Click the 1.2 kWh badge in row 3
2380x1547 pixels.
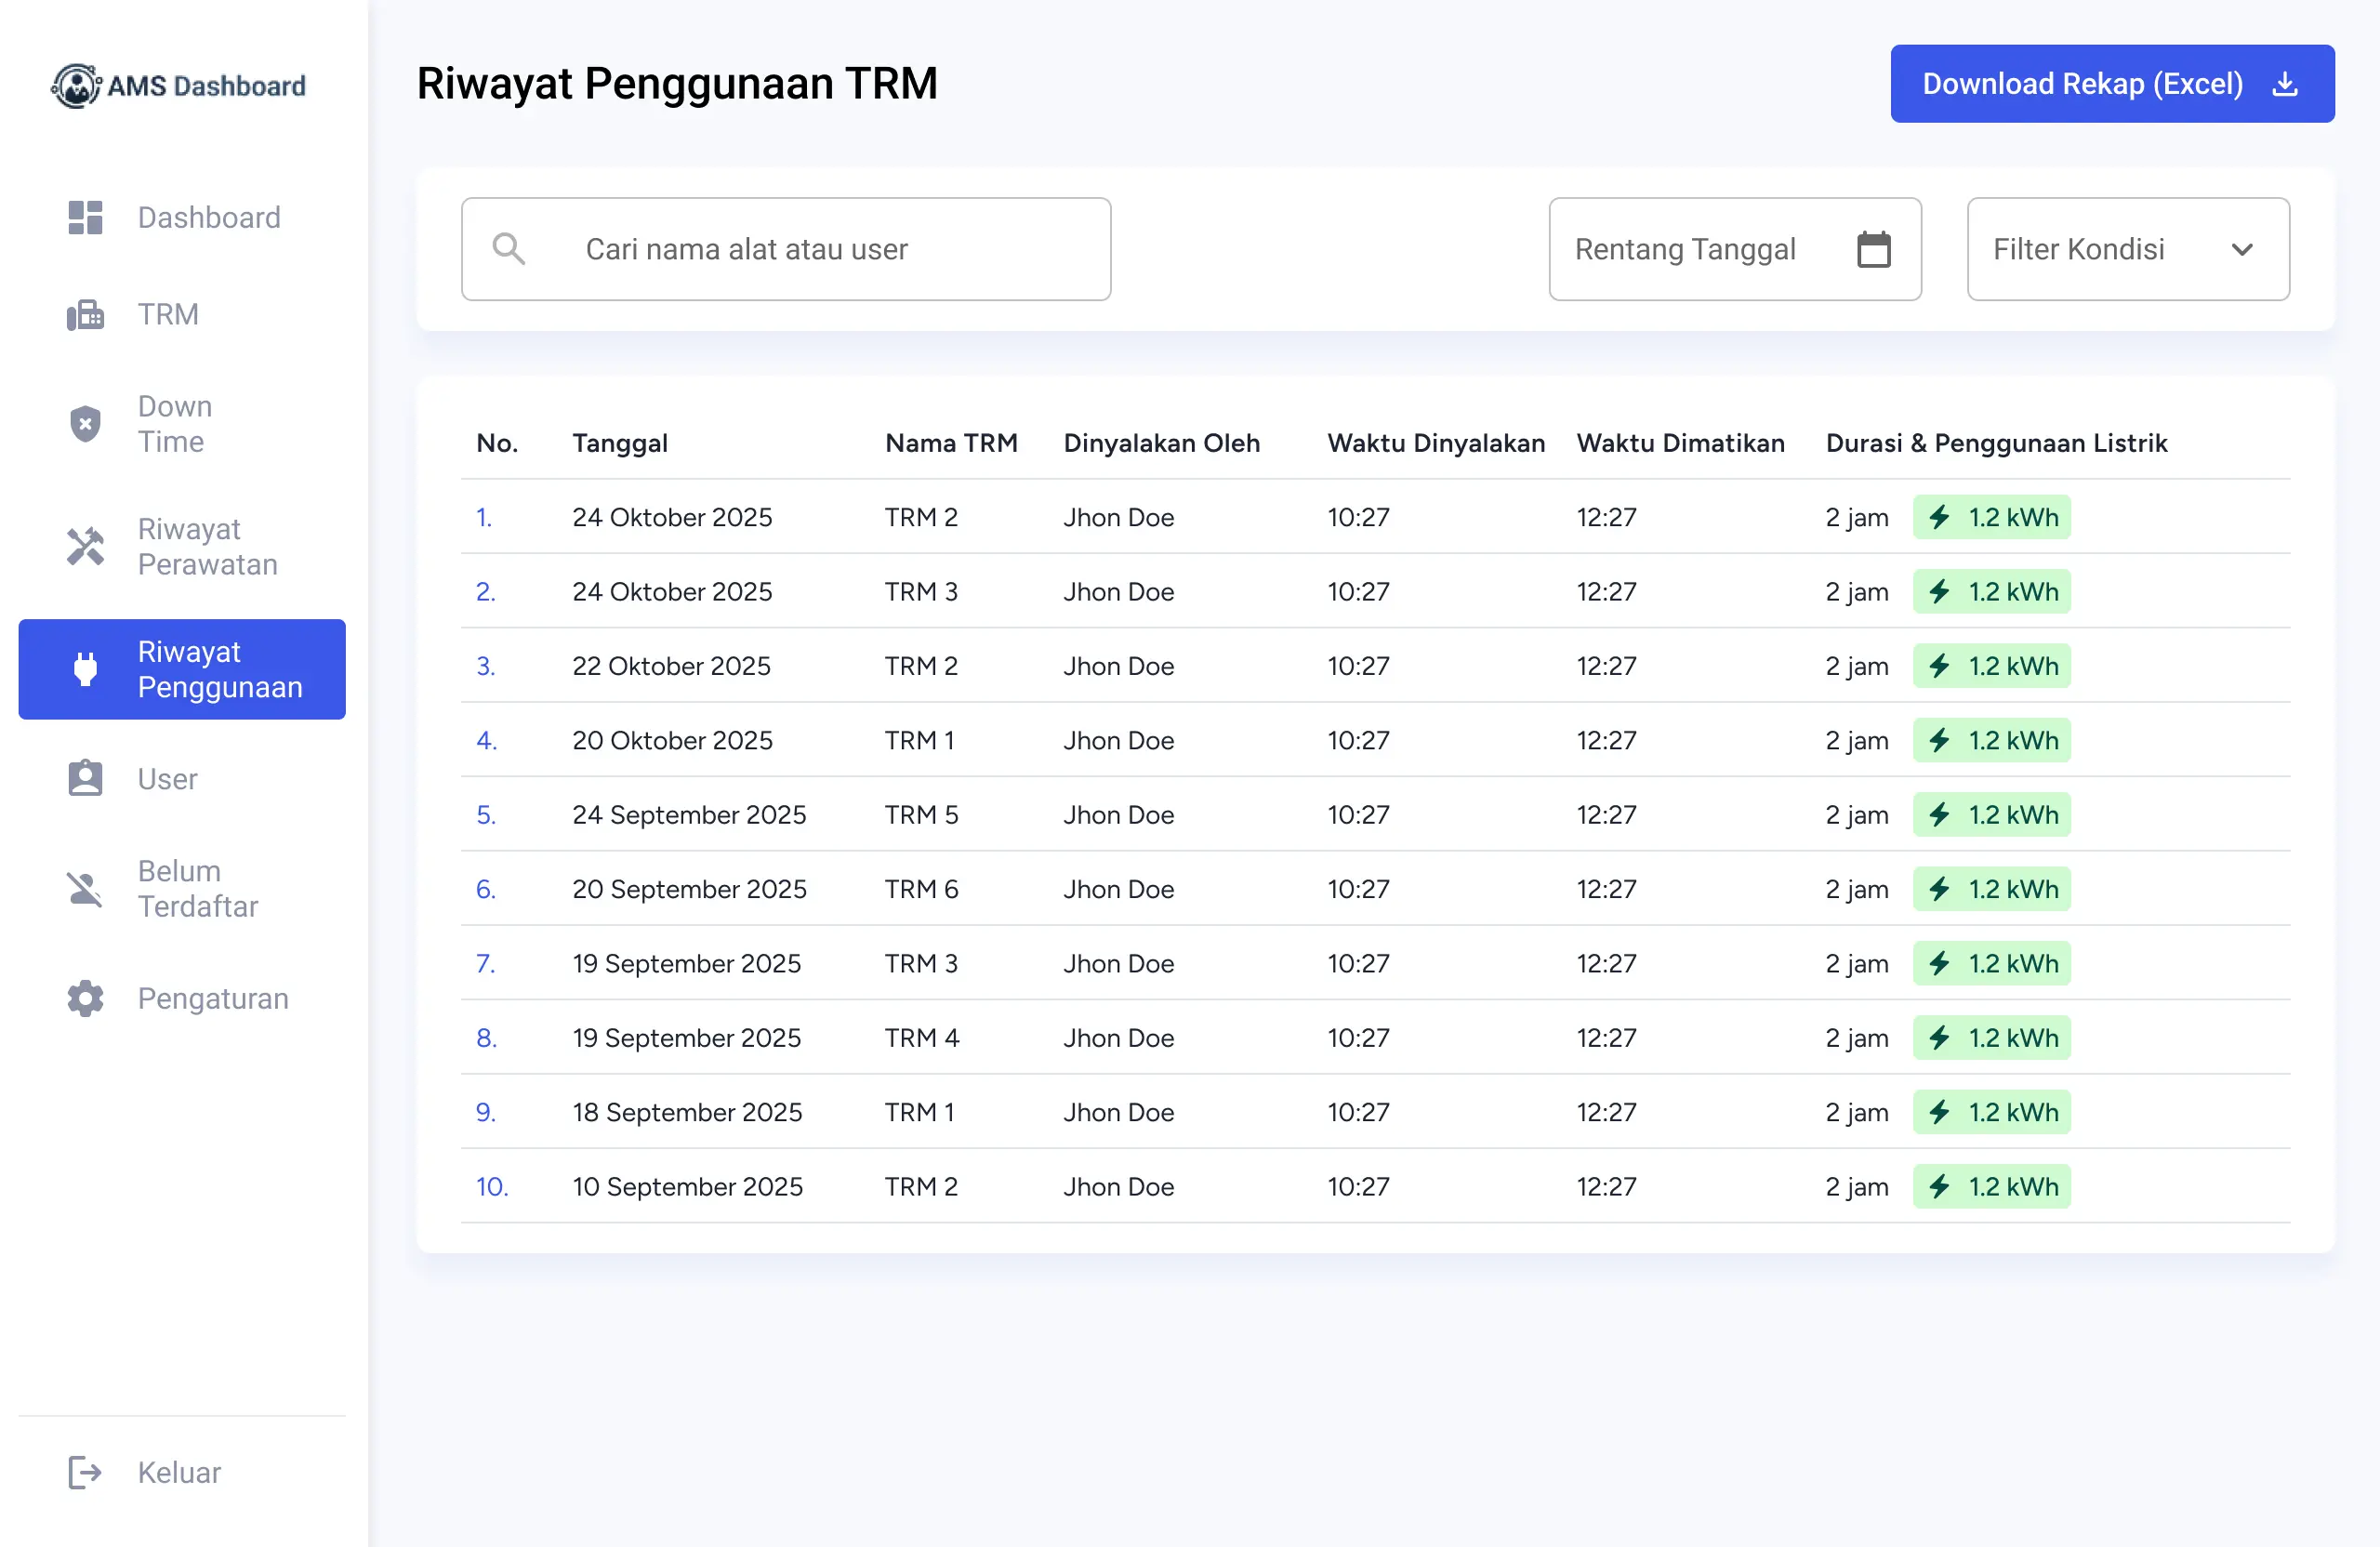point(1991,666)
